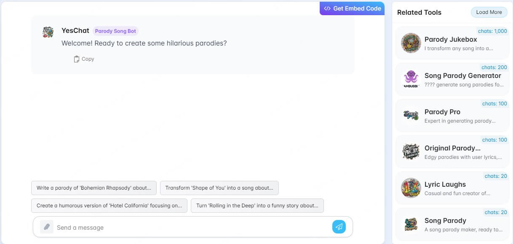Choose the 'Transform Shape of You' prompt
The height and width of the screenshot is (244, 513).
coord(219,188)
